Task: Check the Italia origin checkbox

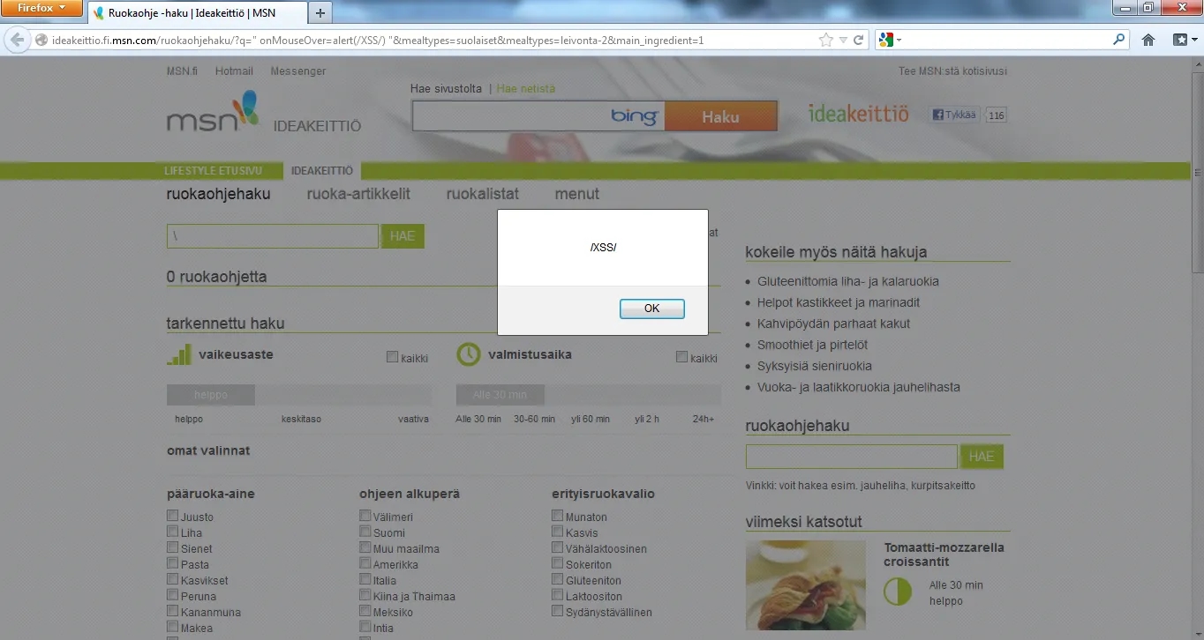Action: click(x=365, y=579)
